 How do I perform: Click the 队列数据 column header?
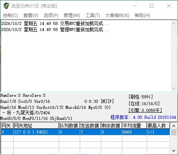(x=69, y=126)
